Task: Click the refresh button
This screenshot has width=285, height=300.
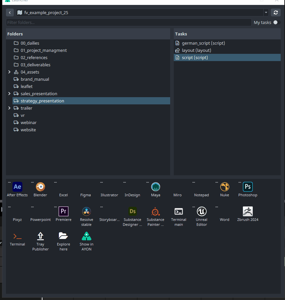Action: coord(275,13)
